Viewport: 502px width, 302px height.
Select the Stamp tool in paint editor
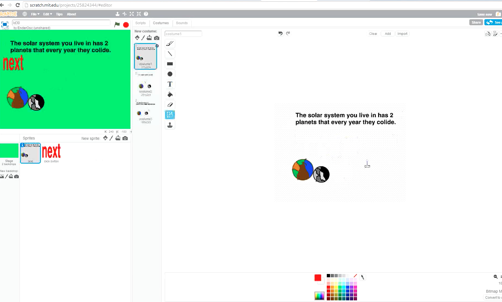[170, 125]
